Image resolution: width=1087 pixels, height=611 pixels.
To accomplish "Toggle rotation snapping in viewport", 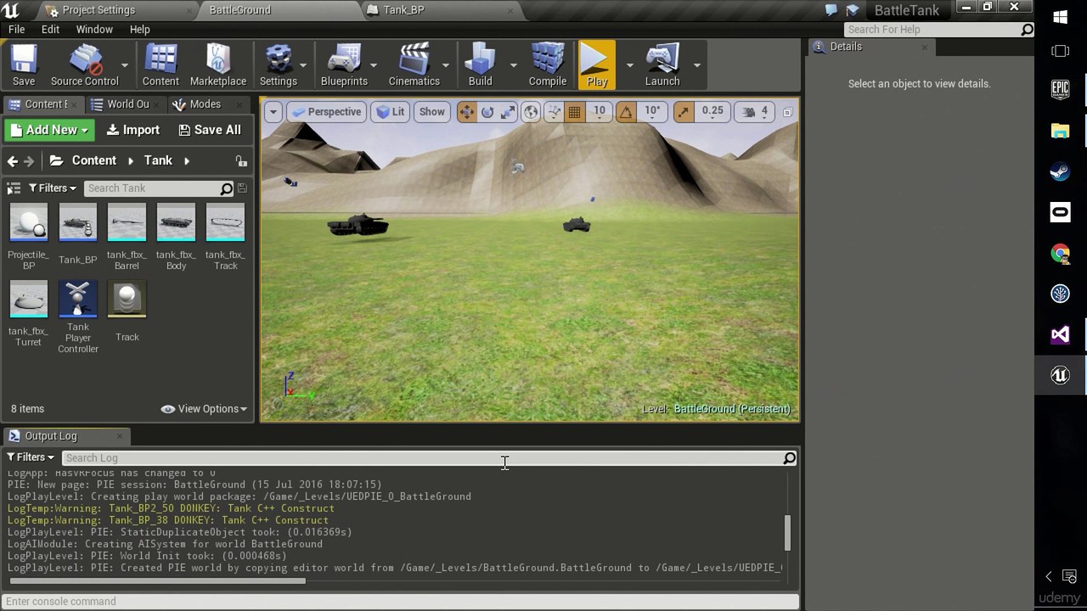I will point(626,112).
